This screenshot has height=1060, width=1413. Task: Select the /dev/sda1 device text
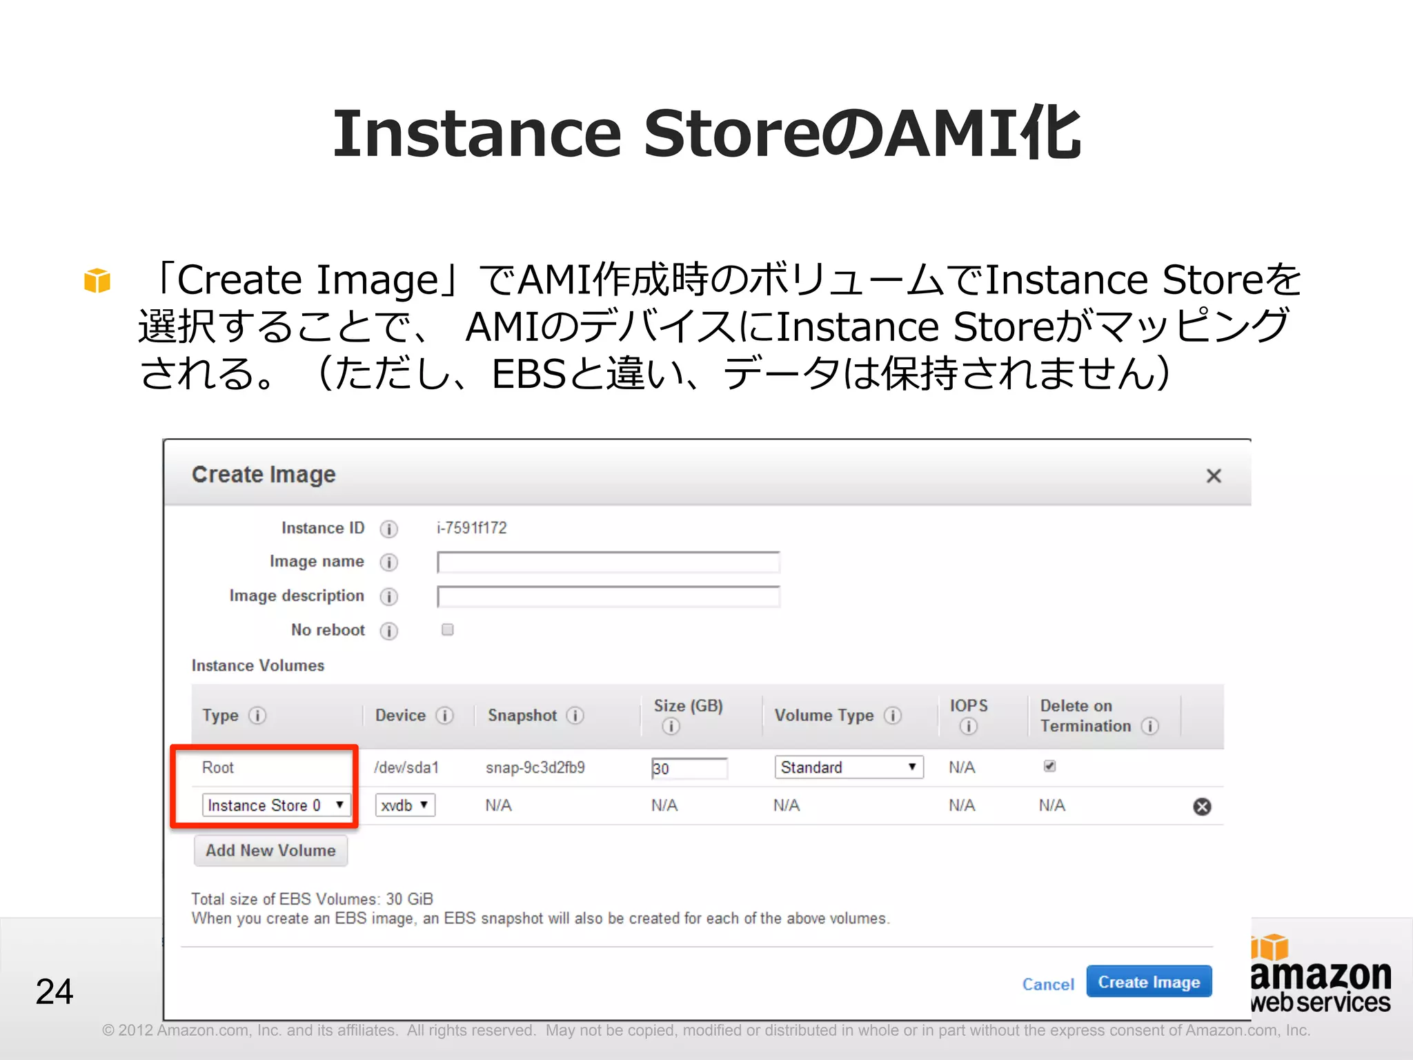pyautogui.click(x=406, y=767)
